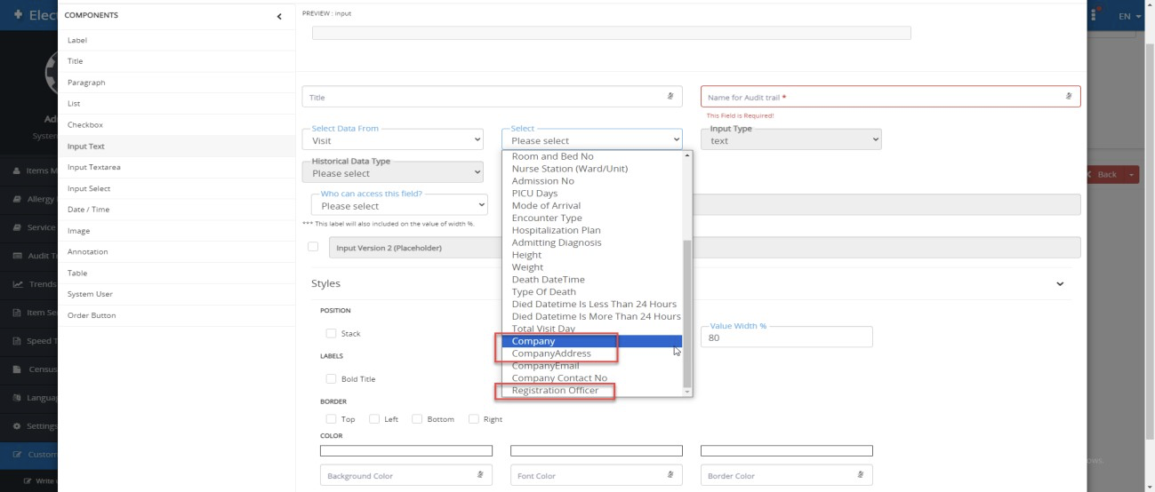This screenshot has height=492, width=1155.
Task: Click microphone icon in Border Color field
Action: click(860, 475)
